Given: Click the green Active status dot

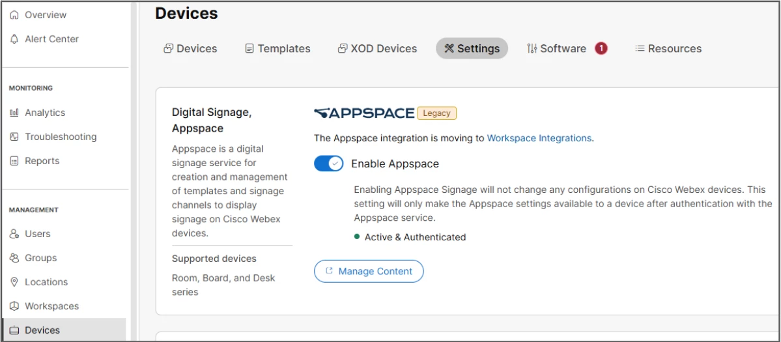Looking at the screenshot, I should (x=357, y=237).
